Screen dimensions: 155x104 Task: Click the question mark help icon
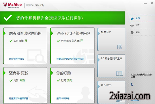(x=132, y=32)
